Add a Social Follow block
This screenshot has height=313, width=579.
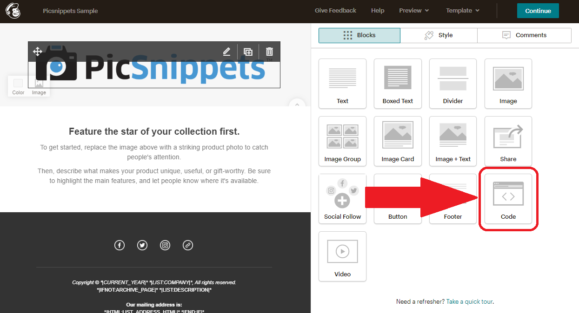[342, 199]
